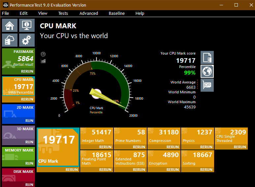Viewport: 255px width, 187px height.
Task: Select the Floating Point Math 18615 tile
Action: click(x=97, y=159)
